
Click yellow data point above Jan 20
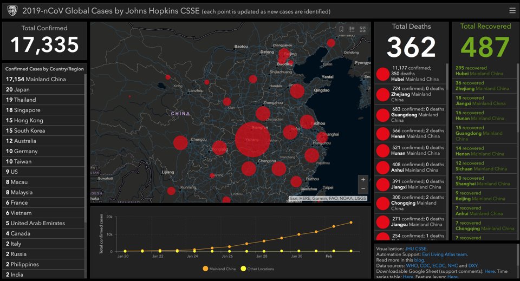(125, 251)
